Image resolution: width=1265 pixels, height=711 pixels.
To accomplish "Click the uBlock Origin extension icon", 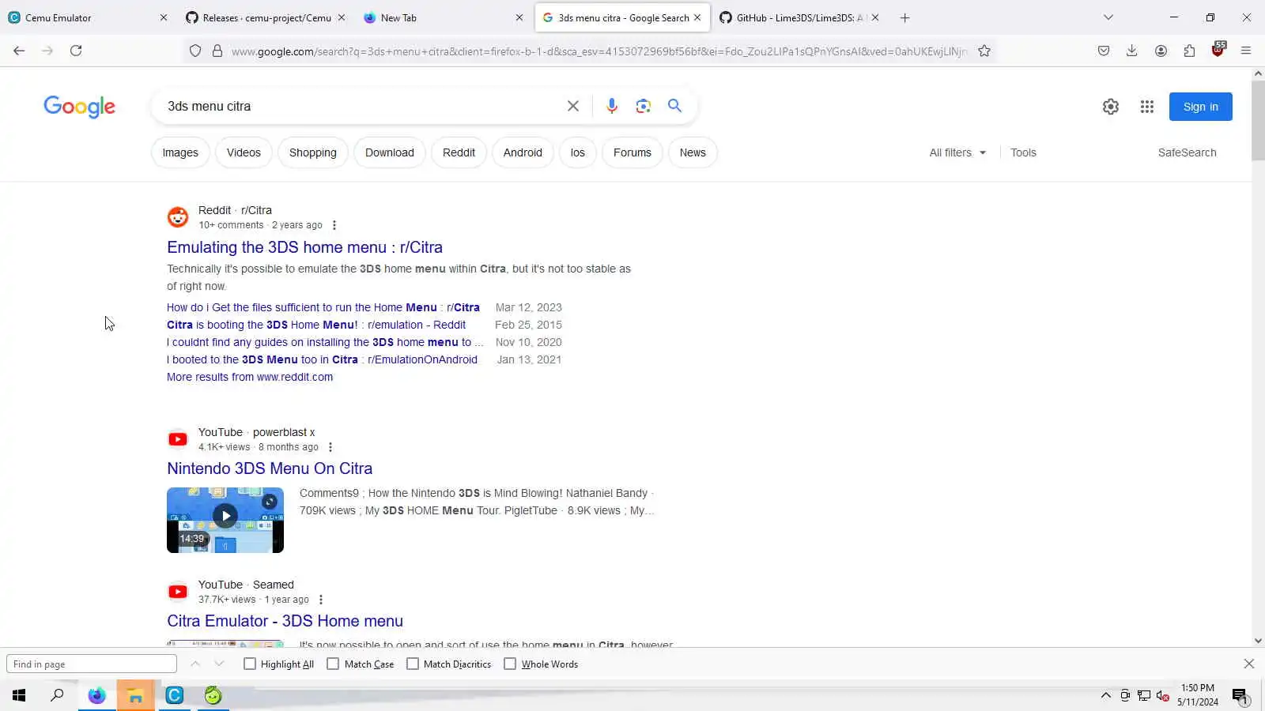I will [1218, 50].
